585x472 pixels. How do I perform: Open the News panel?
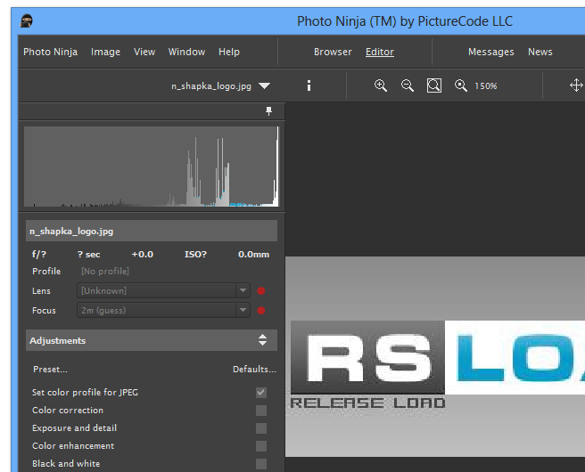pyautogui.click(x=540, y=52)
